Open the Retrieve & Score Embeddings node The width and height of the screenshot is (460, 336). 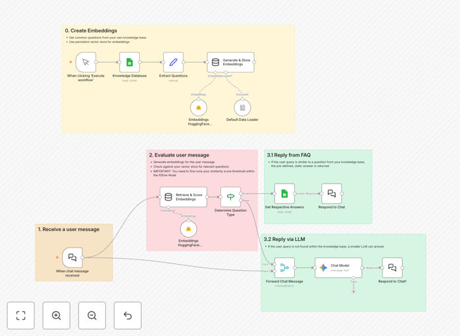(183, 197)
